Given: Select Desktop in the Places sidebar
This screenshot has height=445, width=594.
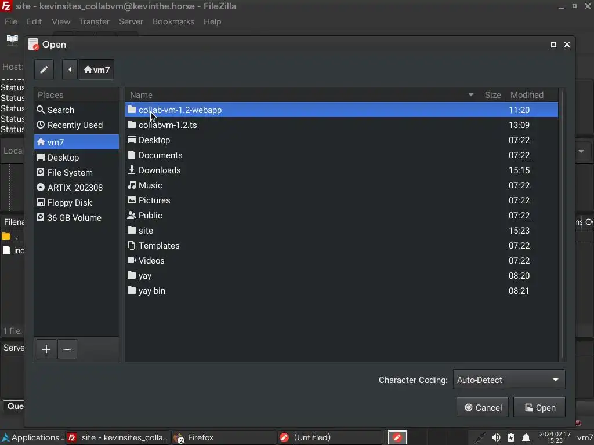Looking at the screenshot, I should coord(77,158).
